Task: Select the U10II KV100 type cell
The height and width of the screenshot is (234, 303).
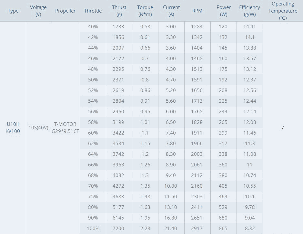Action: (x=13, y=127)
